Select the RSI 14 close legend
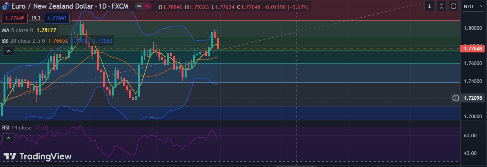This screenshot has width=487, height=167. pyautogui.click(x=16, y=127)
